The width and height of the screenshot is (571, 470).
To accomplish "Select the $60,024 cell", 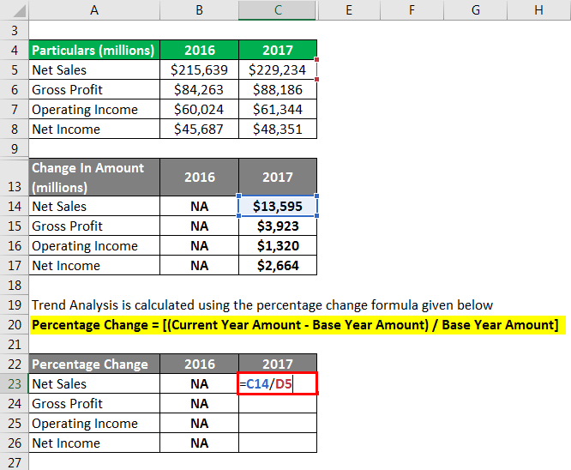I will coord(199,109).
